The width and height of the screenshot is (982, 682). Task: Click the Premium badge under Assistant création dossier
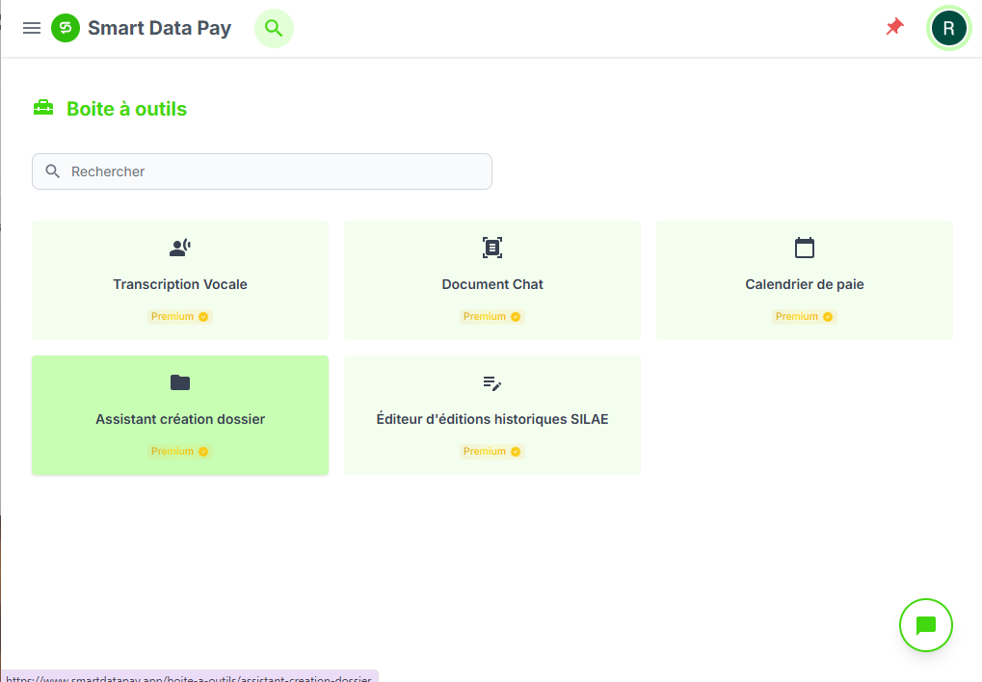click(180, 451)
